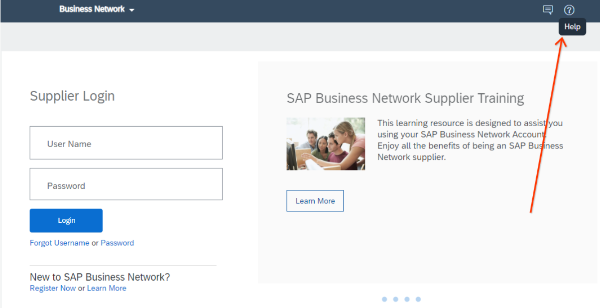
Task: Open the forgot Password link
Action: 118,243
